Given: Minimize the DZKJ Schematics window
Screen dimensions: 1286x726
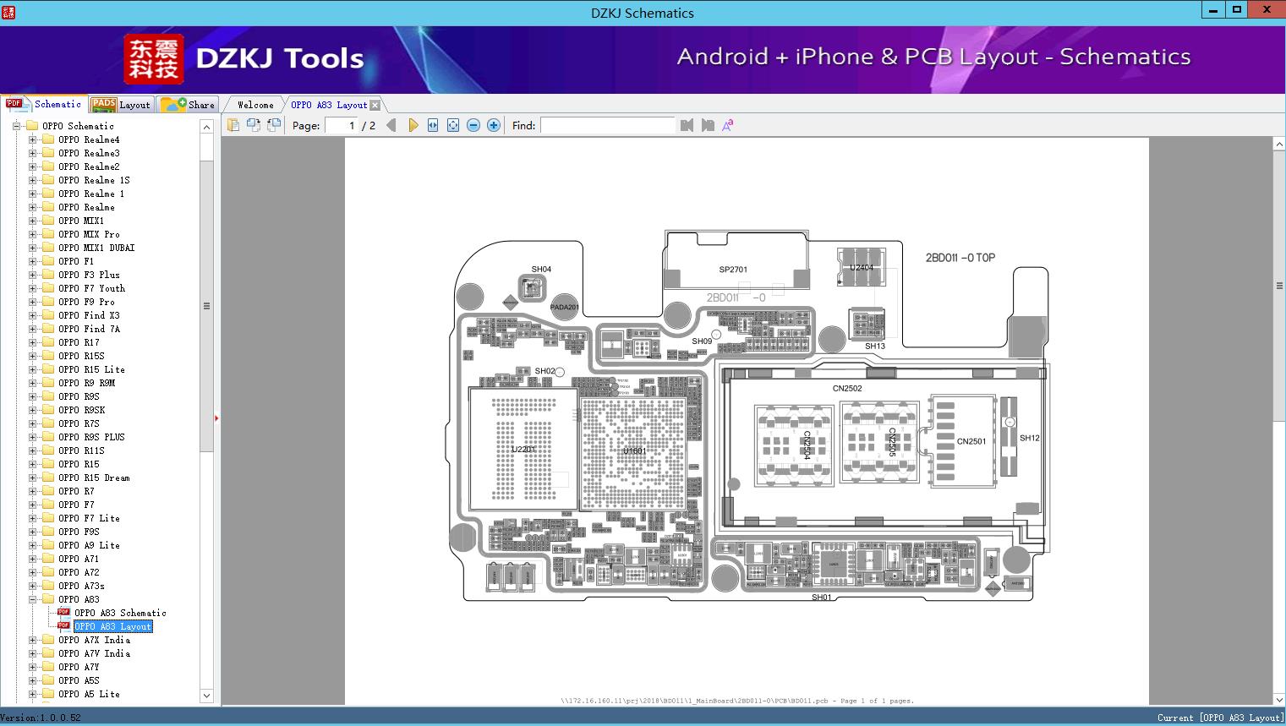Looking at the screenshot, I should tap(1214, 10).
